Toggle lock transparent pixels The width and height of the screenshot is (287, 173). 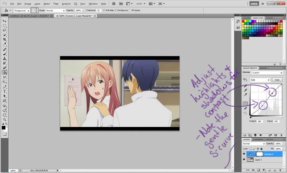251,149
